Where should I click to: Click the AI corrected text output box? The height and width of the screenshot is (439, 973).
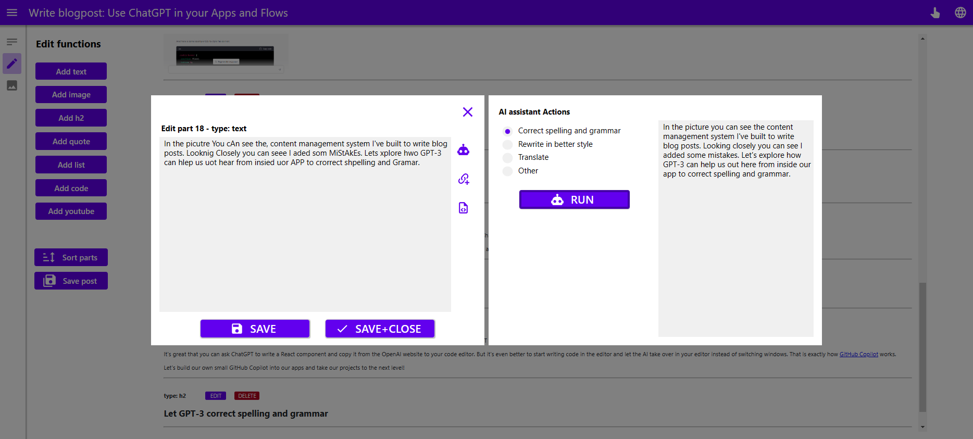point(736,229)
